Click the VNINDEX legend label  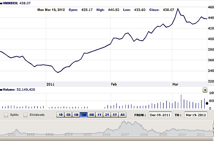tap(11, 3)
